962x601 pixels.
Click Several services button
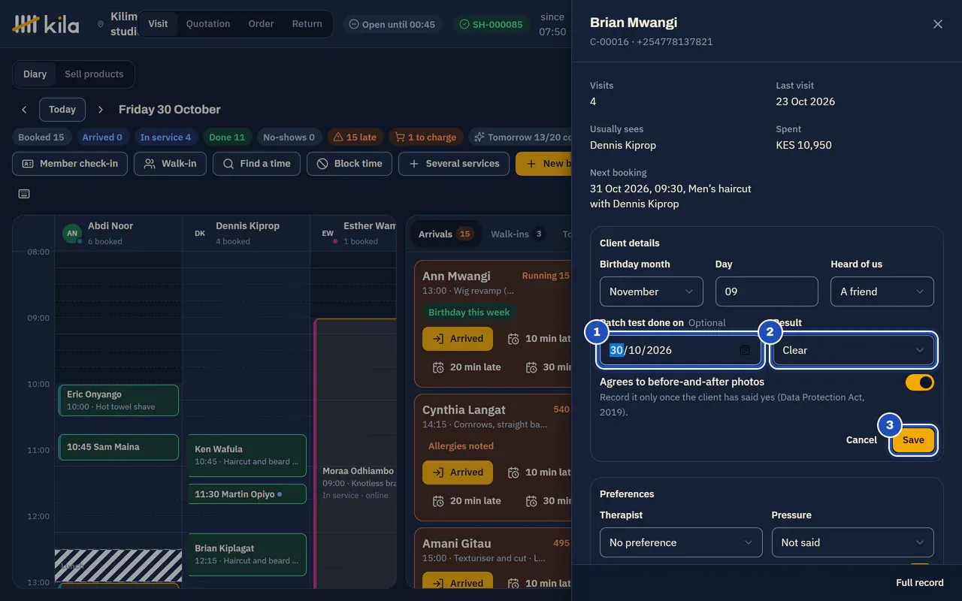[x=454, y=164]
